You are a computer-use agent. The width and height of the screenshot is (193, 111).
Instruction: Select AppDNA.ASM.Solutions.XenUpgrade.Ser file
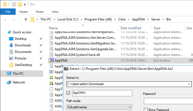pos(85,49)
